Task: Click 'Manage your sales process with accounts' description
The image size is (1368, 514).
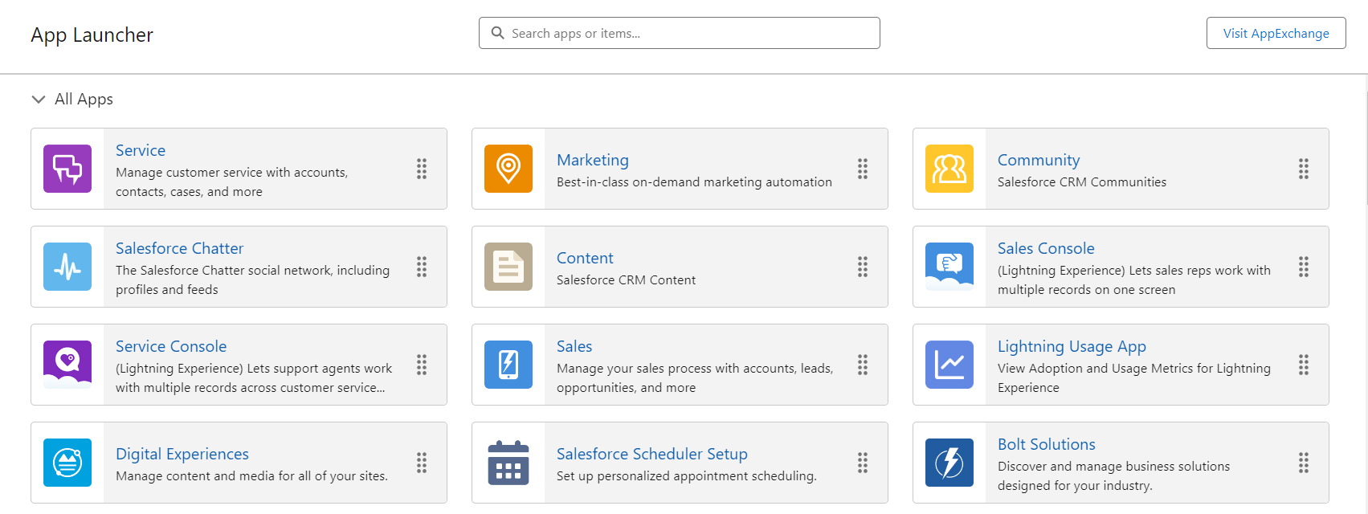Action: pos(695,378)
